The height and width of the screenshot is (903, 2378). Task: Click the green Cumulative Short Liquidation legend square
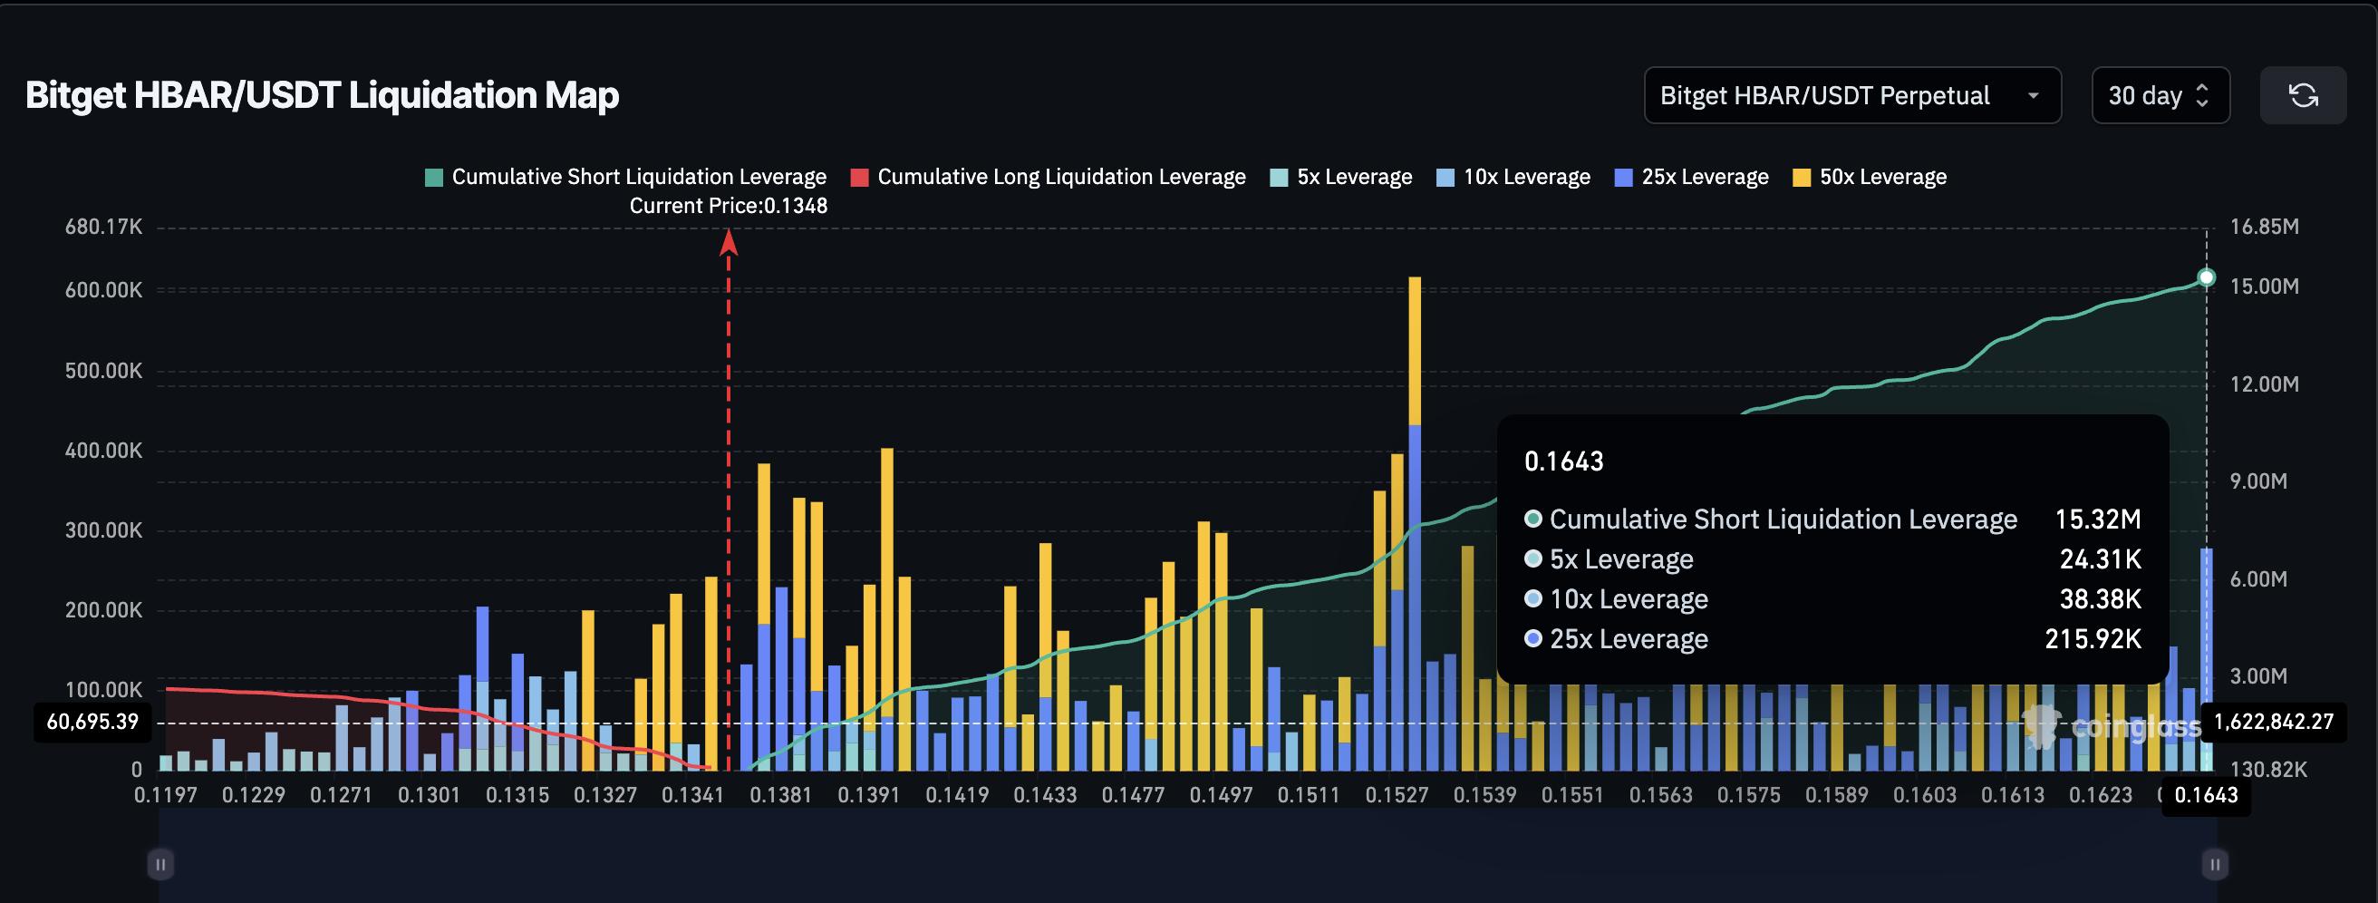pyautogui.click(x=434, y=178)
